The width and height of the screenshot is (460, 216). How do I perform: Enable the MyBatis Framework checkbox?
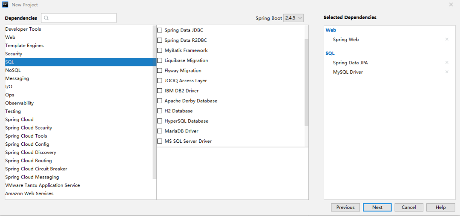(x=160, y=50)
